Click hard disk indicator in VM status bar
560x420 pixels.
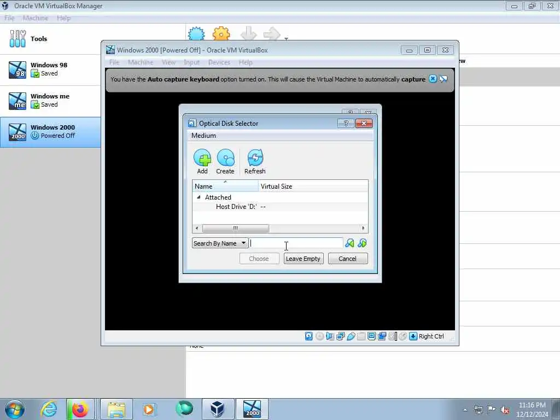[x=308, y=336]
